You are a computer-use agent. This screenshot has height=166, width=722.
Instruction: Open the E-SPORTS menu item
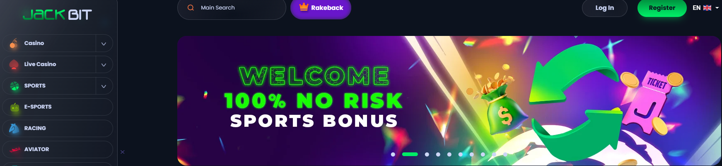coord(58,107)
